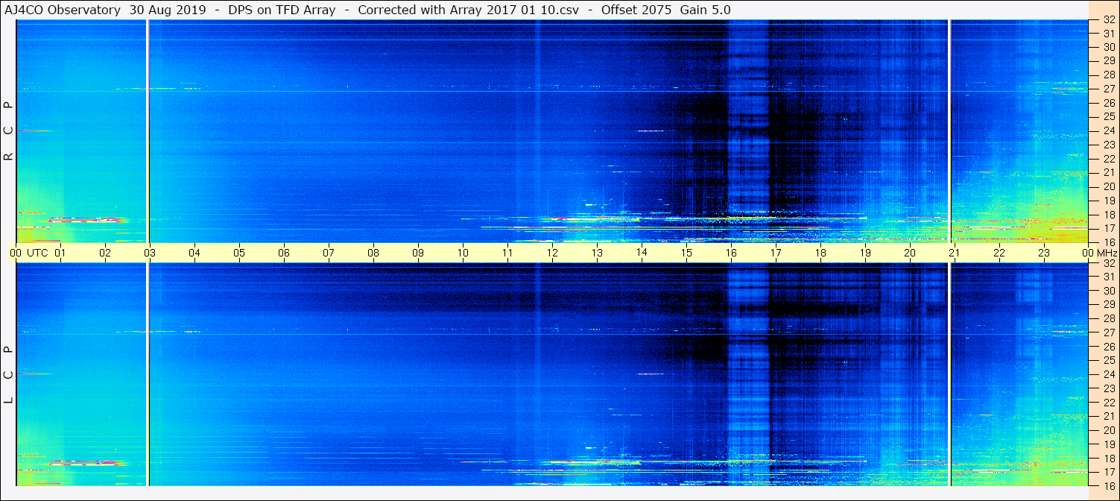Click the 18 MHz label of the LCP spectrogram

(x=1108, y=458)
